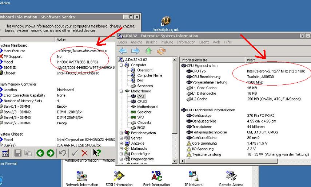The width and height of the screenshot is (311, 187).
Task: Click the Unreal Tournament desktop shortcut icon
Action: [x=166, y=21]
